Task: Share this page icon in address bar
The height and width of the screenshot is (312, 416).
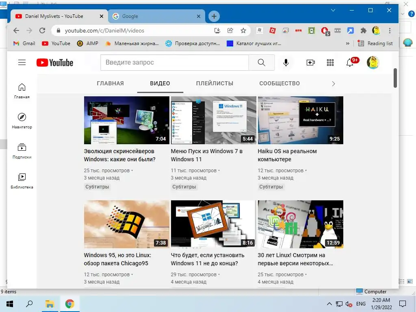Action: click(230, 30)
